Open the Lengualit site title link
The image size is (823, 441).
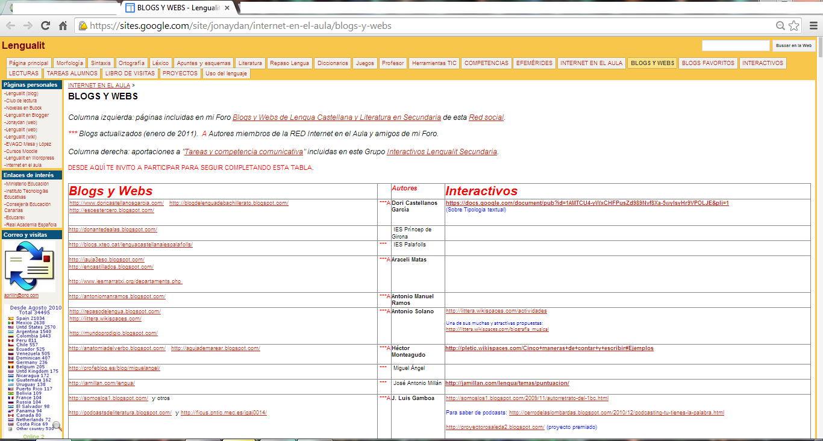[x=23, y=46]
